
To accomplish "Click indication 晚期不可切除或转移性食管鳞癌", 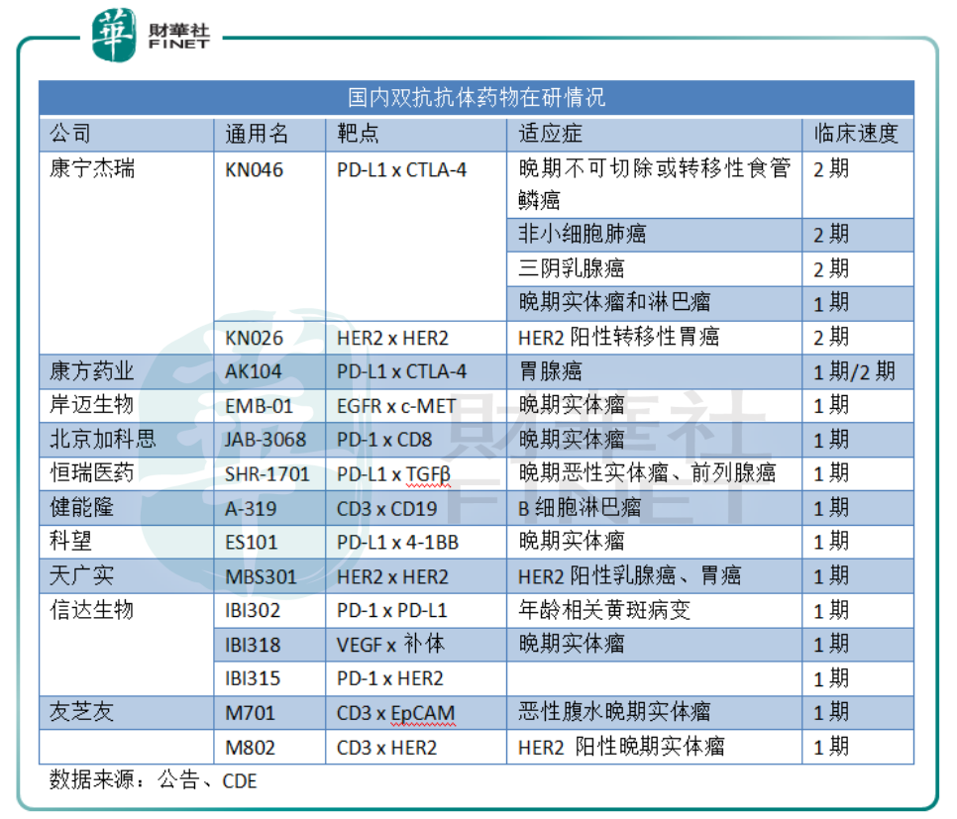I will click(x=654, y=183).
